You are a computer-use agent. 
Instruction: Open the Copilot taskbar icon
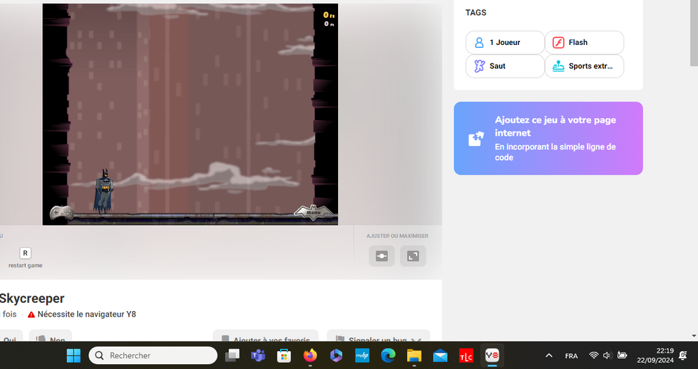[336, 355]
